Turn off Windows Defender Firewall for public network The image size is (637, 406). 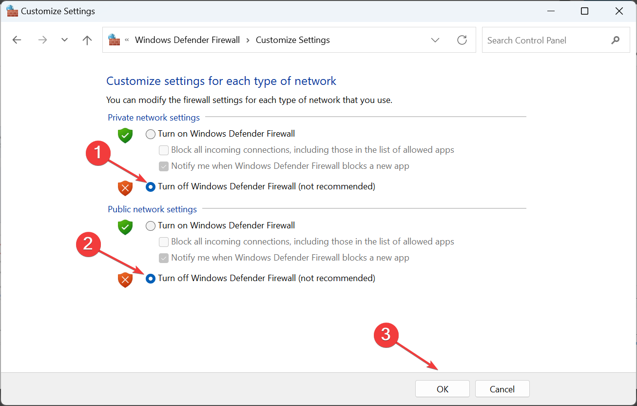[x=151, y=279]
